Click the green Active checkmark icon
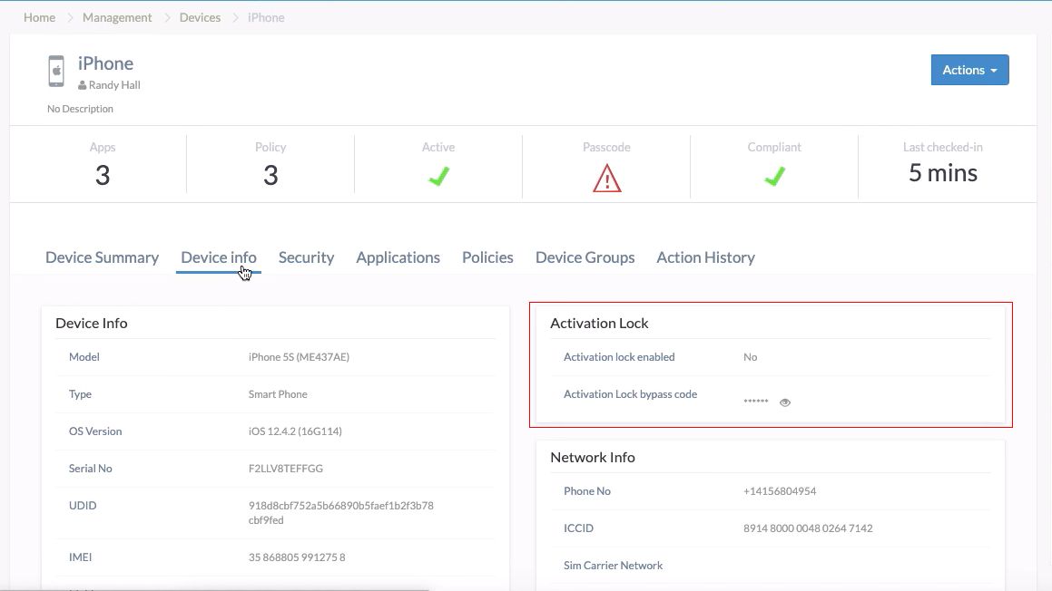Image resolution: width=1052 pixels, height=591 pixels. coord(438,177)
